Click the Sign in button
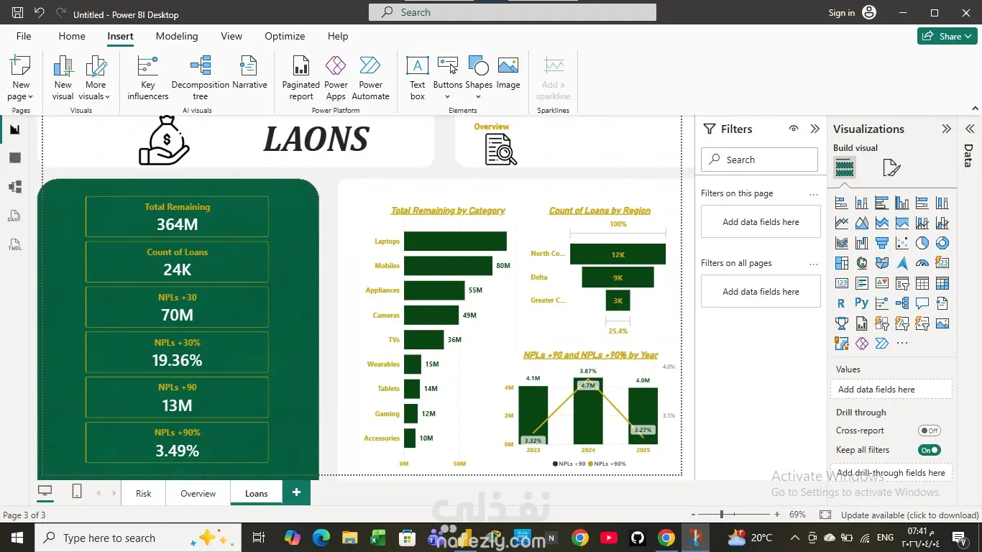Screen dimensions: 982x552 [853, 13]
